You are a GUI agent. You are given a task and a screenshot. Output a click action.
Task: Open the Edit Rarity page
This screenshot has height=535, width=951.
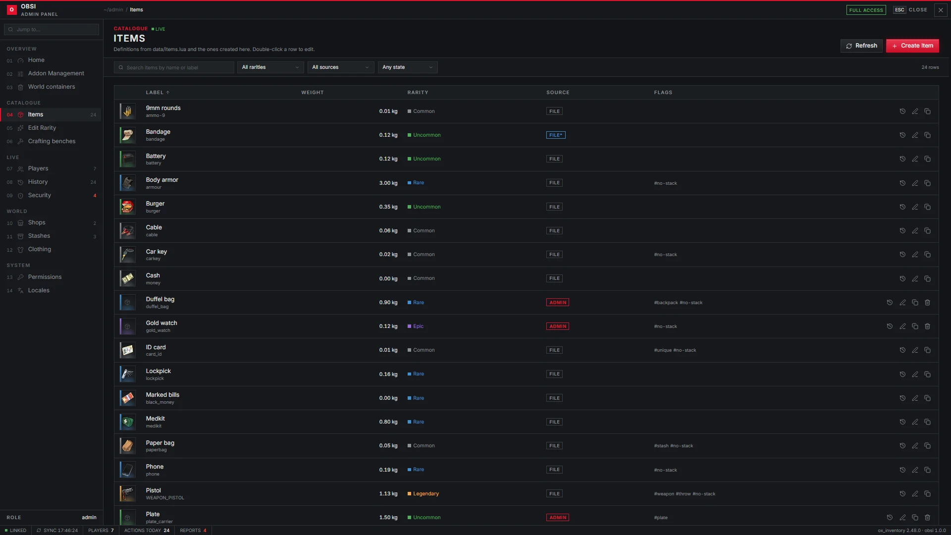(x=51, y=128)
